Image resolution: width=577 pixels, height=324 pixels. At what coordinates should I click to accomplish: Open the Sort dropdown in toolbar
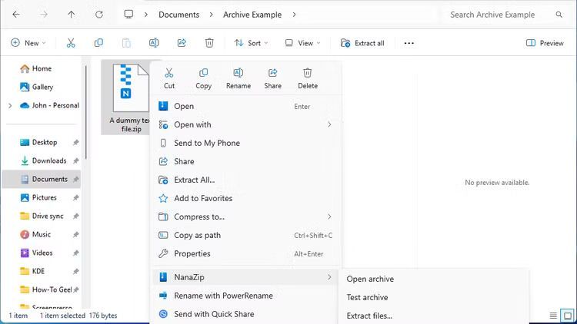[x=252, y=43]
